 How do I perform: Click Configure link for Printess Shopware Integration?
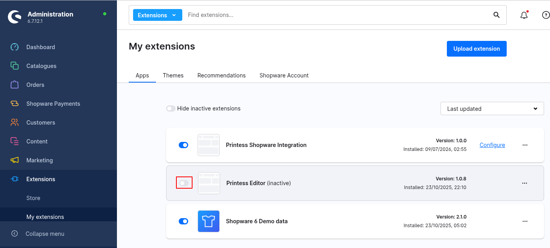tap(492, 145)
